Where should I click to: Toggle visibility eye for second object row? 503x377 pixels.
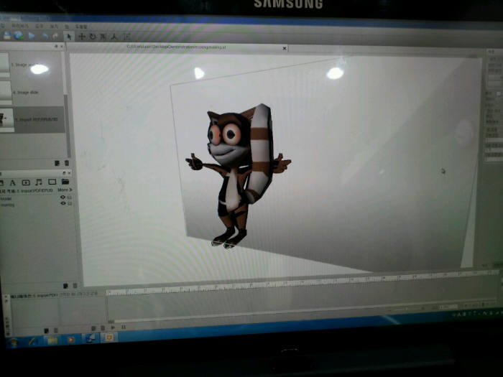pos(63,204)
